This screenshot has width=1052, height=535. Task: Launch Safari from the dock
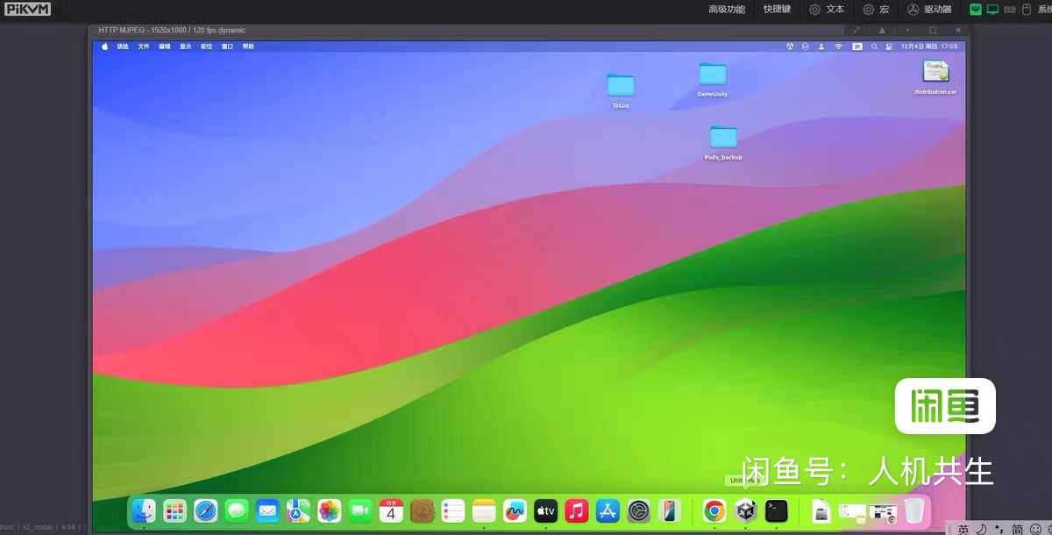[x=205, y=510]
